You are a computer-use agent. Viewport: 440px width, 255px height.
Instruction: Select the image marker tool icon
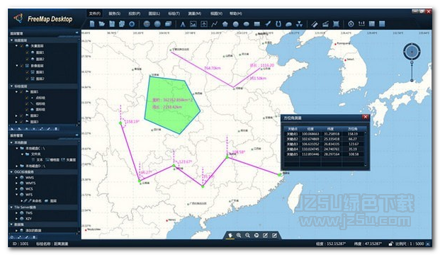point(193,24)
